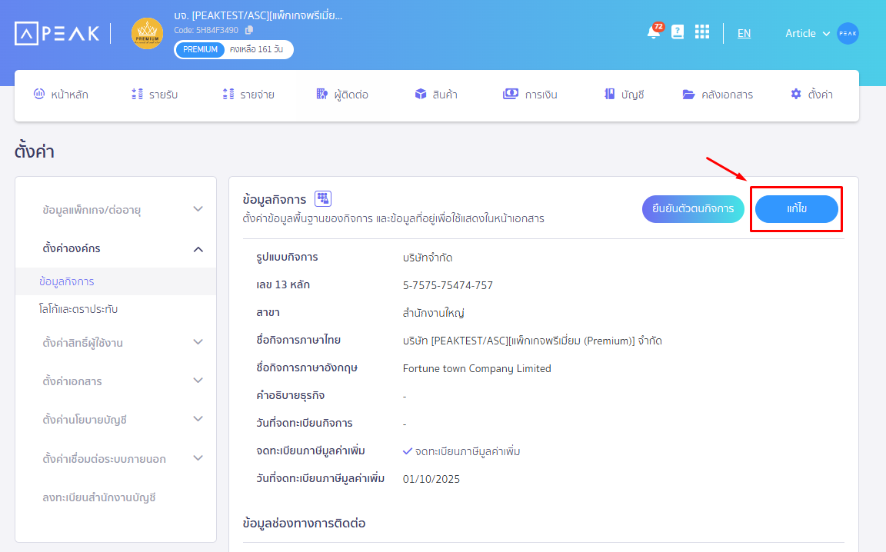
Task: Click the แก้ไข button
Action: point(796,209)
